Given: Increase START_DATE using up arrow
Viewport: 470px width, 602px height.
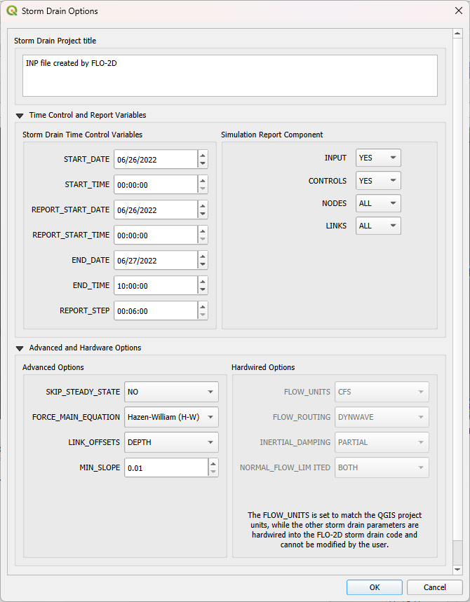Looking at the screenshot, I should coord(203,155).
